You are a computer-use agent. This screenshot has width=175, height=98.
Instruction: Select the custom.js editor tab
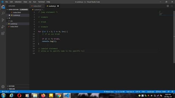tap(52, 6)
